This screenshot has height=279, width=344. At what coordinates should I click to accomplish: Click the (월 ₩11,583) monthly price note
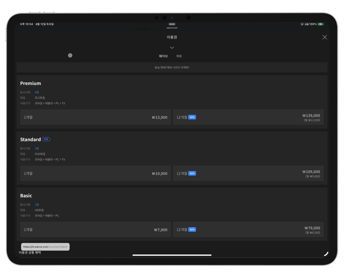(312, 120)
